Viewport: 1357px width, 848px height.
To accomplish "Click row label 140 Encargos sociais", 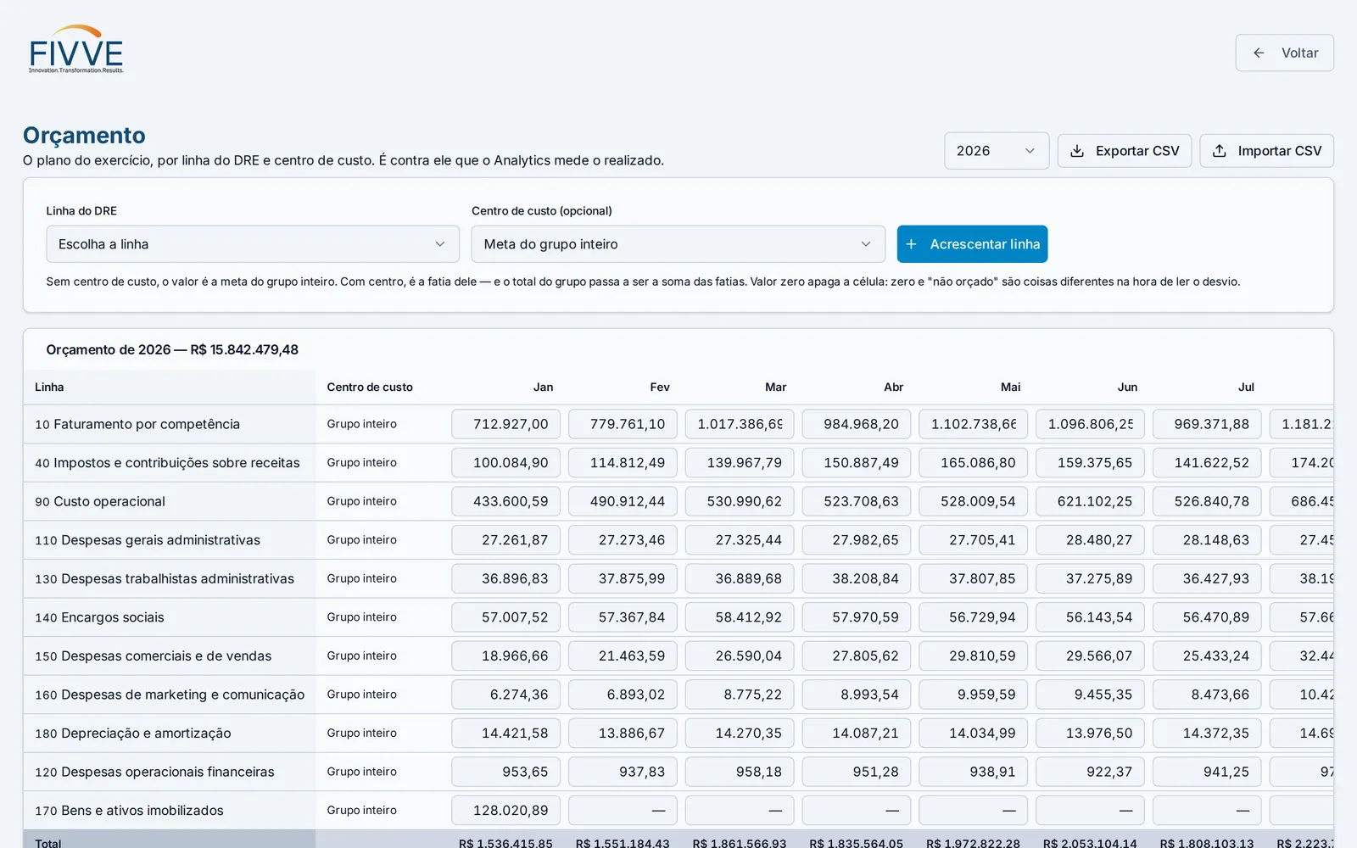I will [x=99, y=617].
